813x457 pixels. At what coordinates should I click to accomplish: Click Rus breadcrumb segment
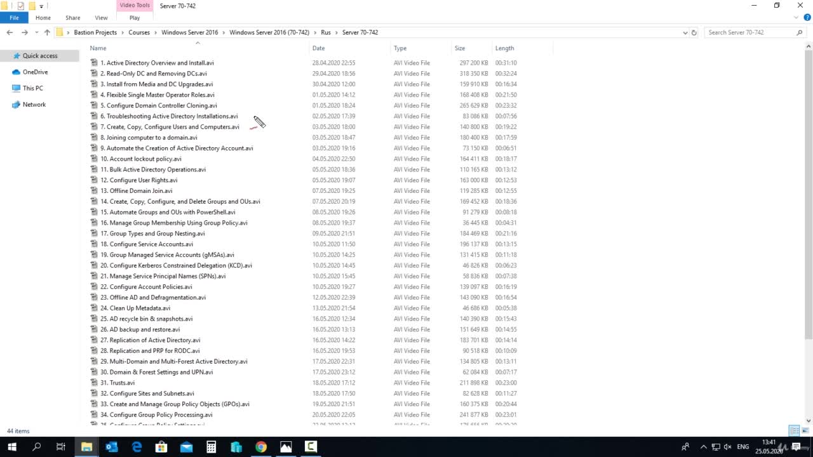coord(326,32)
